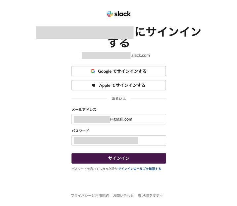Click the Google G logo icon
The image size is (237, 206).
(x=93, y=71)
